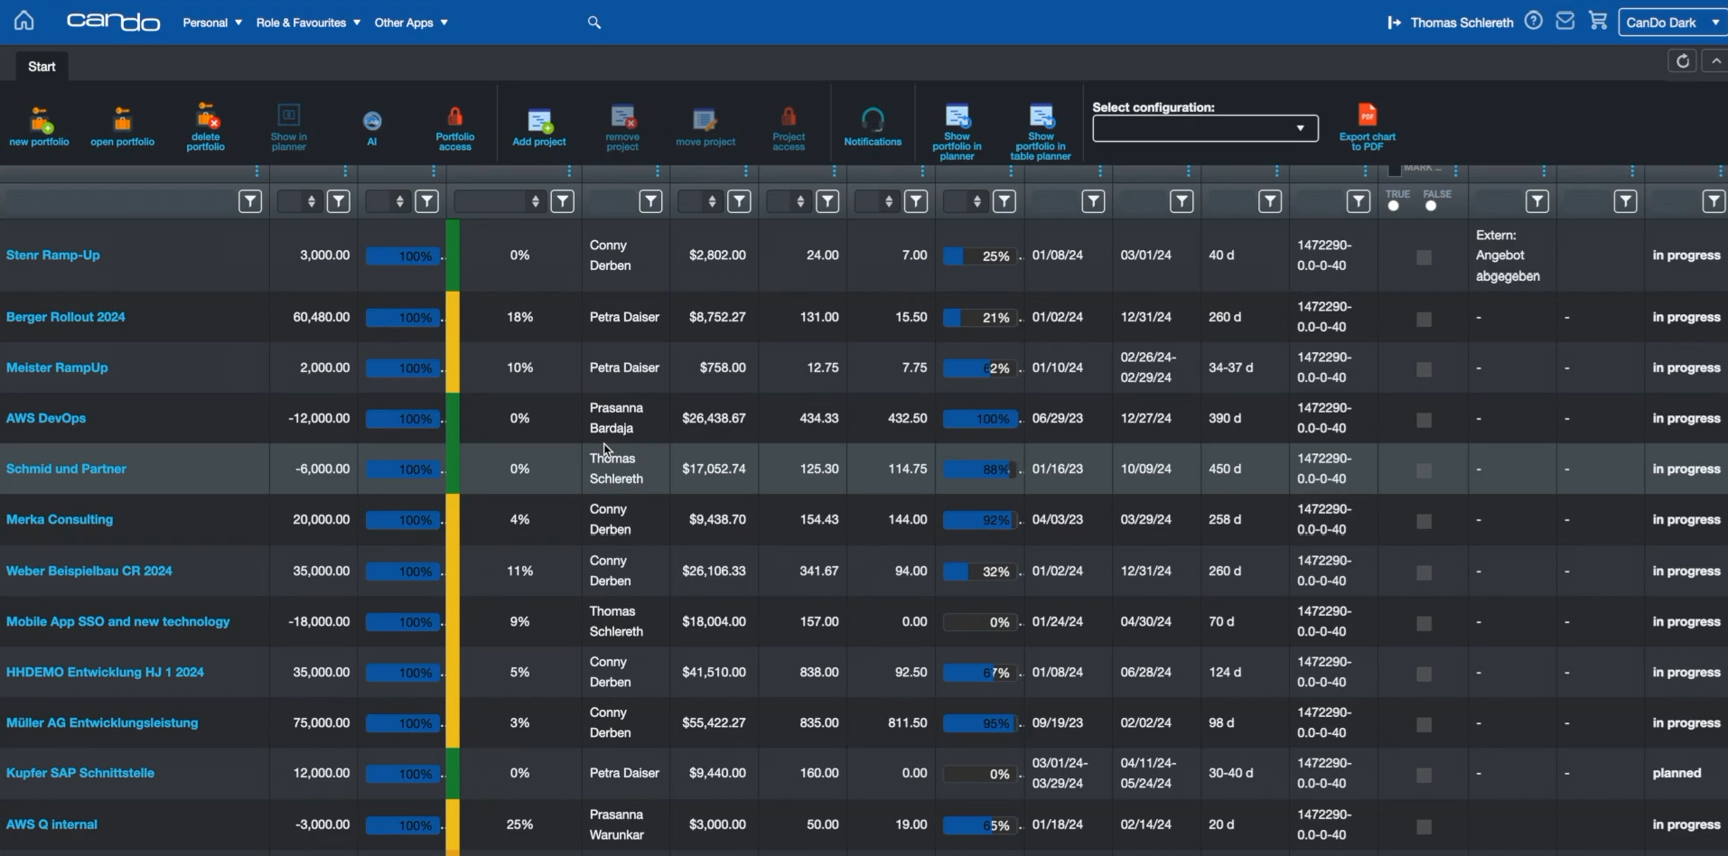This screenshot has width=1728, height=856.
Task: Open the project name column options menu
Action: (x=257, y=172)
